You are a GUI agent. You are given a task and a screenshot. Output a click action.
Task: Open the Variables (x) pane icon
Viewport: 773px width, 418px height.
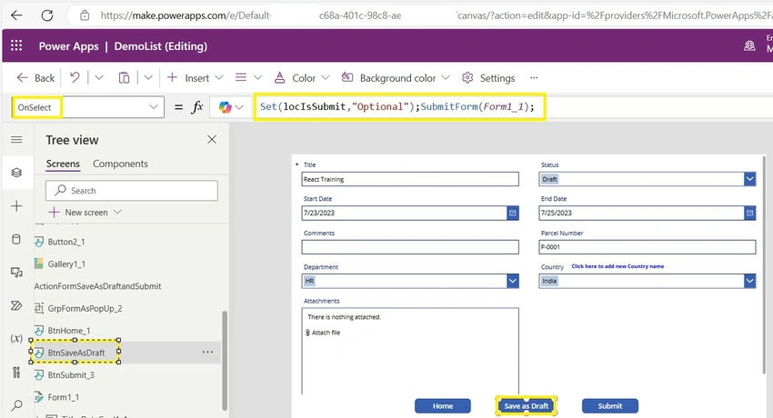coord(16,338)
